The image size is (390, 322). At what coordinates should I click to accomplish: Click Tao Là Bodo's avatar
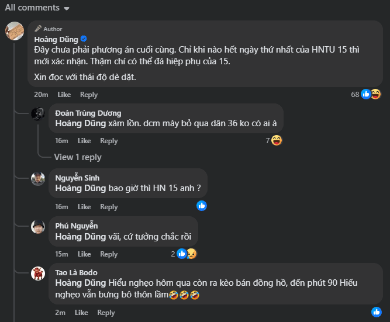pyautogui.click(x=38, y=273)
